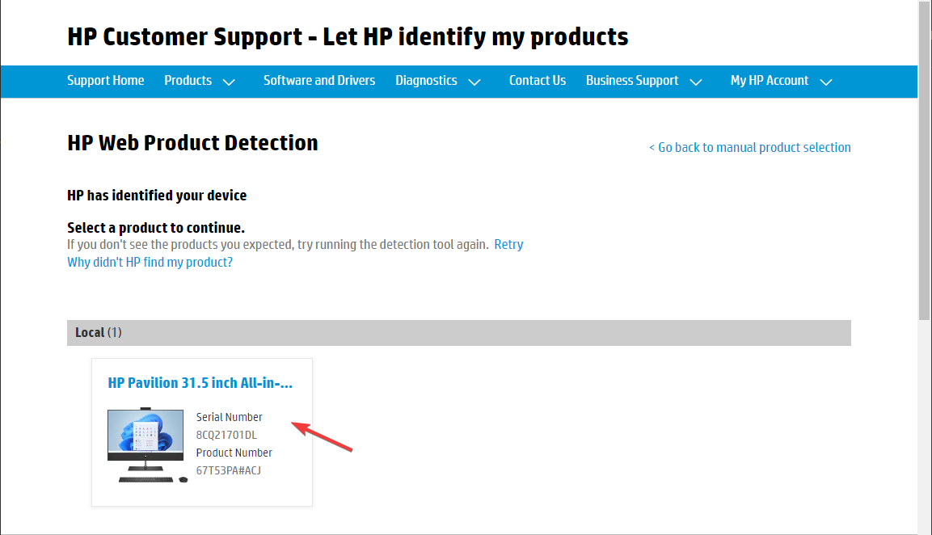932x535 pixels.
Task: Go back to manual product selection
Action: pos(750,147)
